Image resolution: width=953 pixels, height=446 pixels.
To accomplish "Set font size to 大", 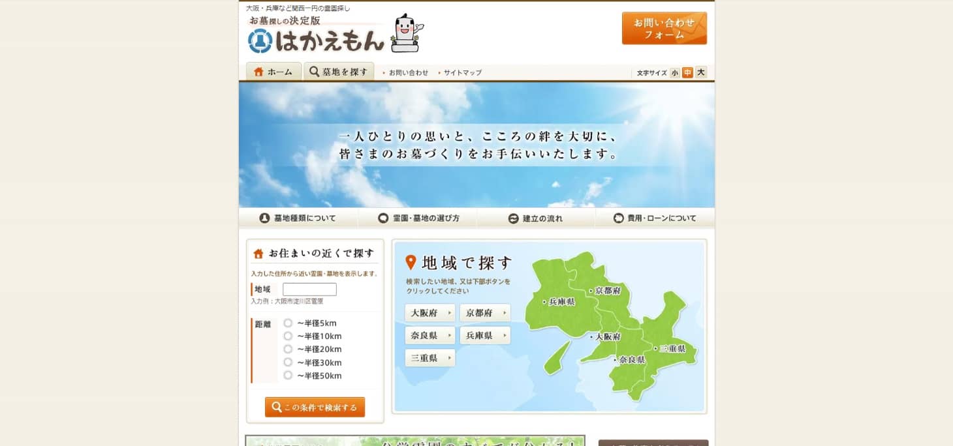I will pos(700,72).
